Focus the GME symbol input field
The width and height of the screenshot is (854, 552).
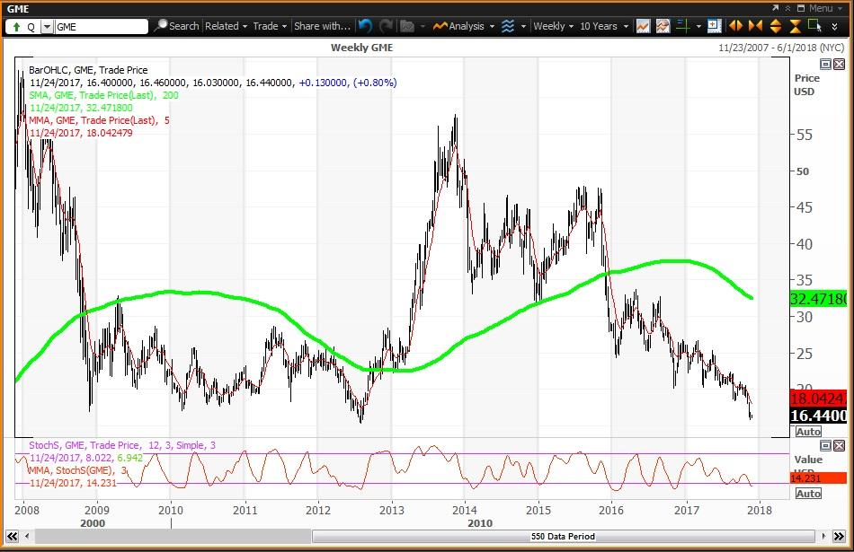[102, 27]
